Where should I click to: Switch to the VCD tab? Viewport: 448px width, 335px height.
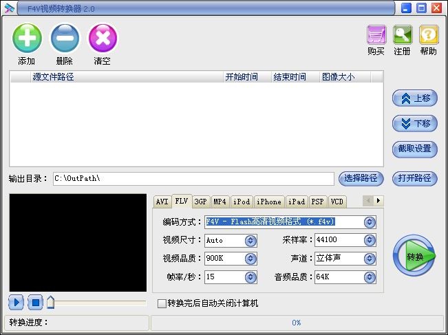point(337,202)
